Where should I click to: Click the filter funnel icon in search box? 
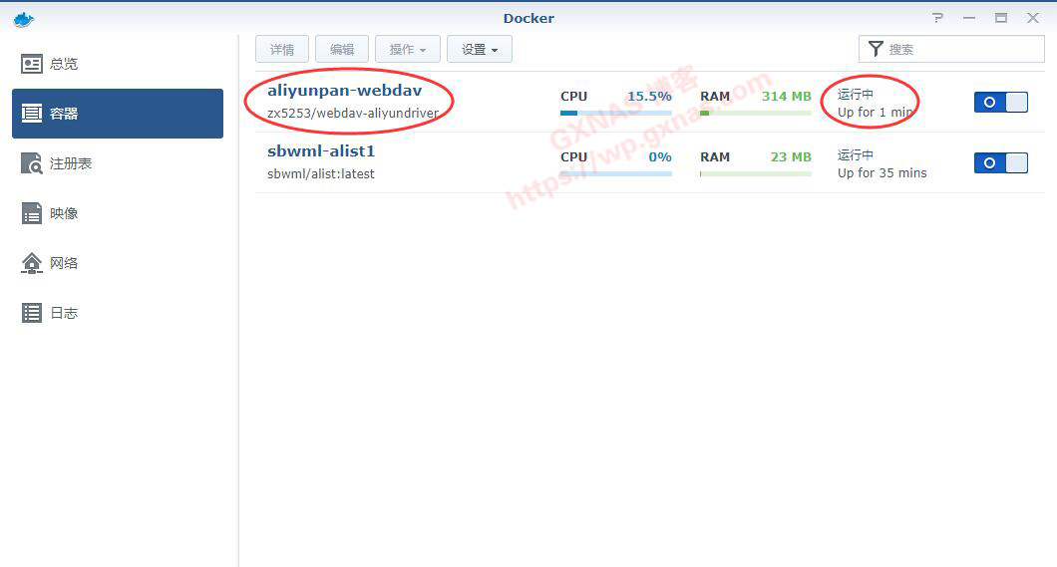click(875, 49)
